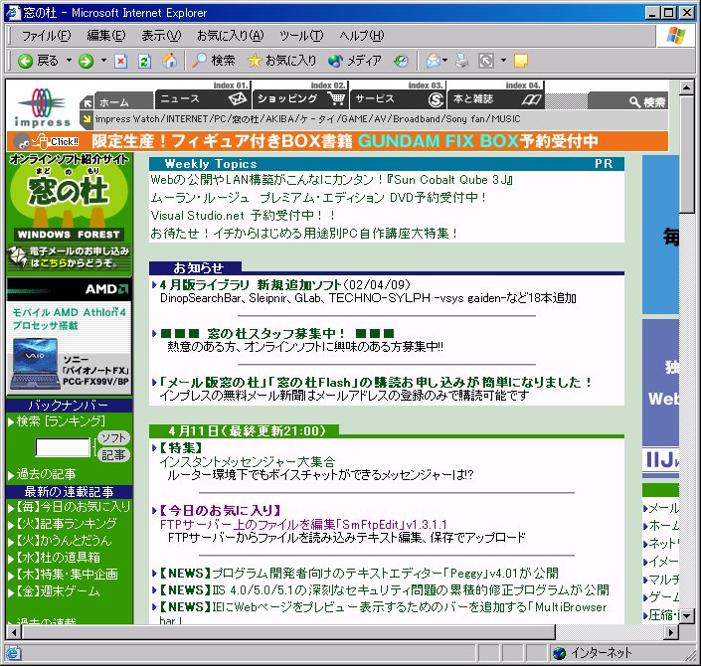This screenshot has height=666, width=701.
Task: Open 4月版ライブラリ 新規追加ソフト link
Action: click(251, 284)
